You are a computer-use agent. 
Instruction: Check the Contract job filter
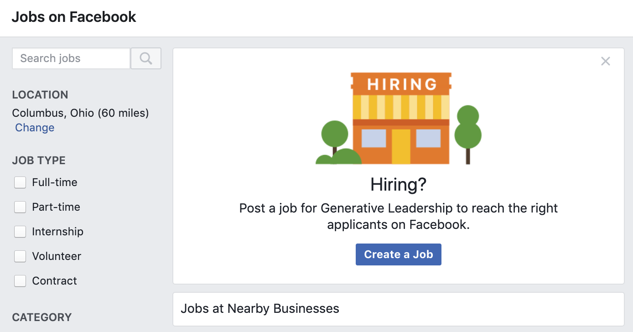point(20,280)
